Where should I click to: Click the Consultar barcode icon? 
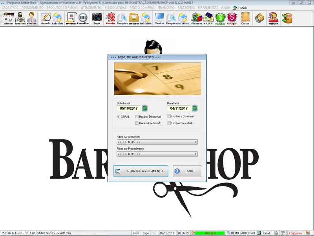[x=83, y=18]
